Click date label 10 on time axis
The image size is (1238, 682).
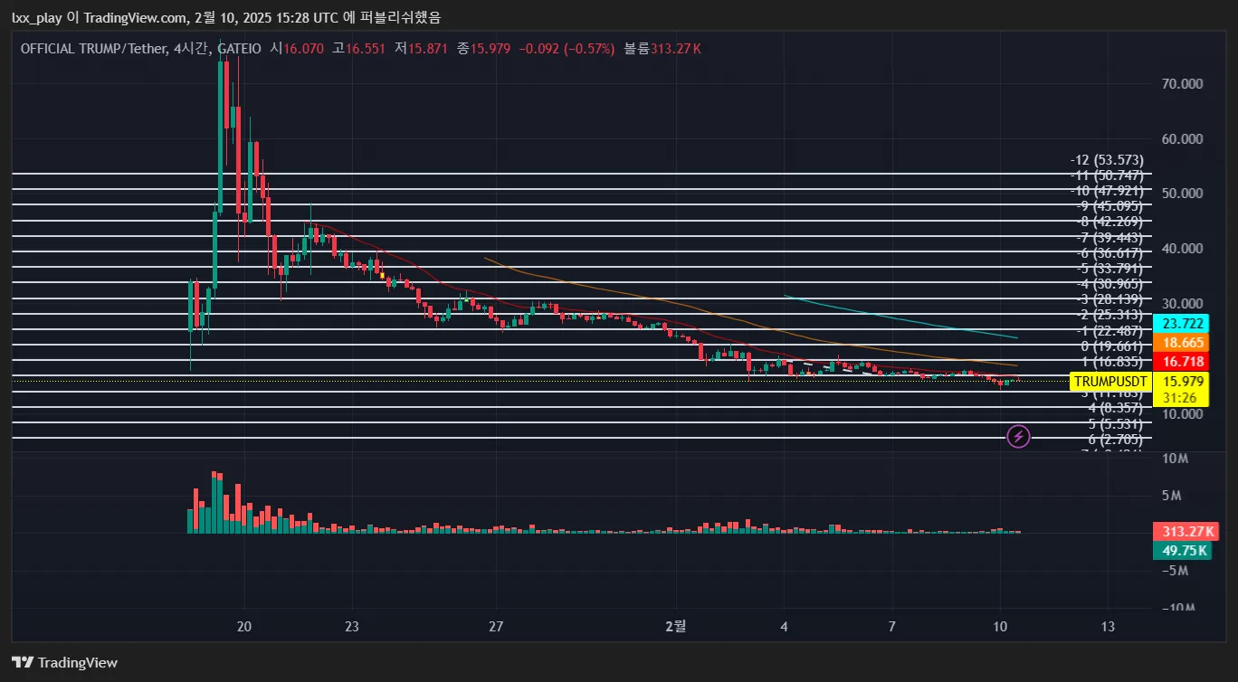[x=1000, y=626]
